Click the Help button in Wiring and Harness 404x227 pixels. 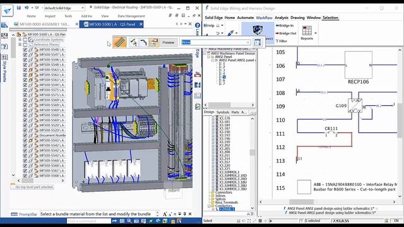(209, 25)
